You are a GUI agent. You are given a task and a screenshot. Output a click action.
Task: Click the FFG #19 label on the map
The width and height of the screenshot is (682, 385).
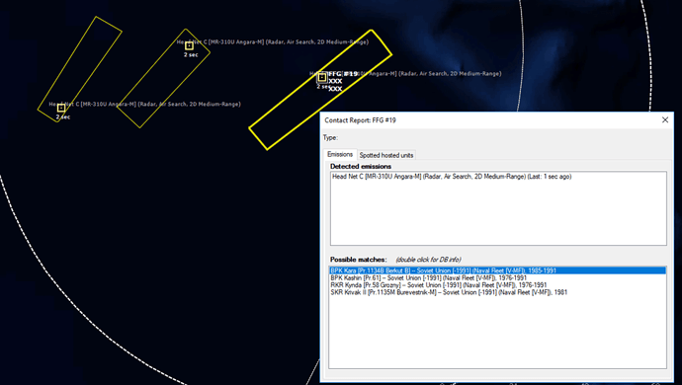343,74
